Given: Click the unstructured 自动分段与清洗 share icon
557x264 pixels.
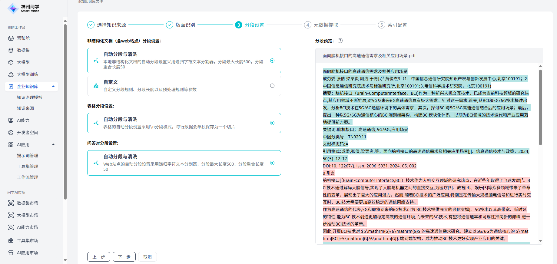Looking at the screenshot, I should 96,61.
